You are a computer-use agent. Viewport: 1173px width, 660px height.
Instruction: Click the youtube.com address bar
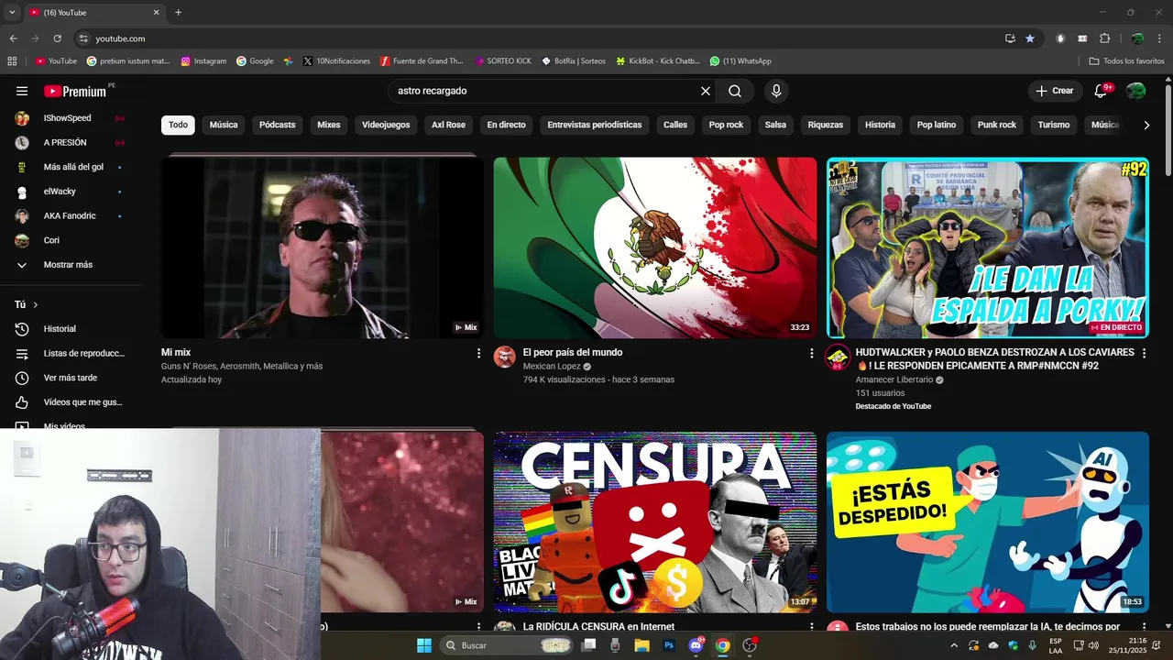(541, 38)
